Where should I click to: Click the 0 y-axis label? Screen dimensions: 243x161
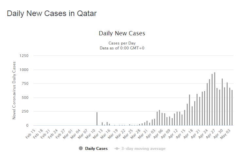point(27,125)
